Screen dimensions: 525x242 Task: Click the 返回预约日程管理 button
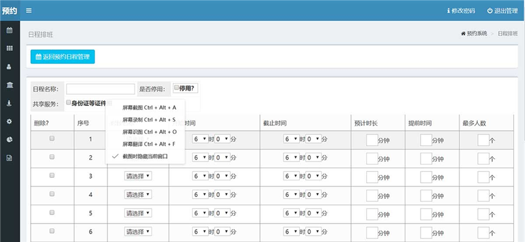coord(62,57)
